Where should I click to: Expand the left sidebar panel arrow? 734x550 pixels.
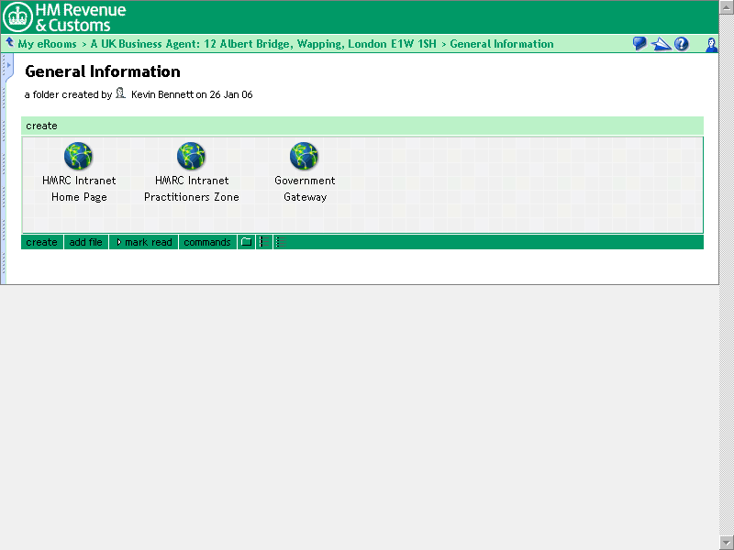(x=9, y=66)
